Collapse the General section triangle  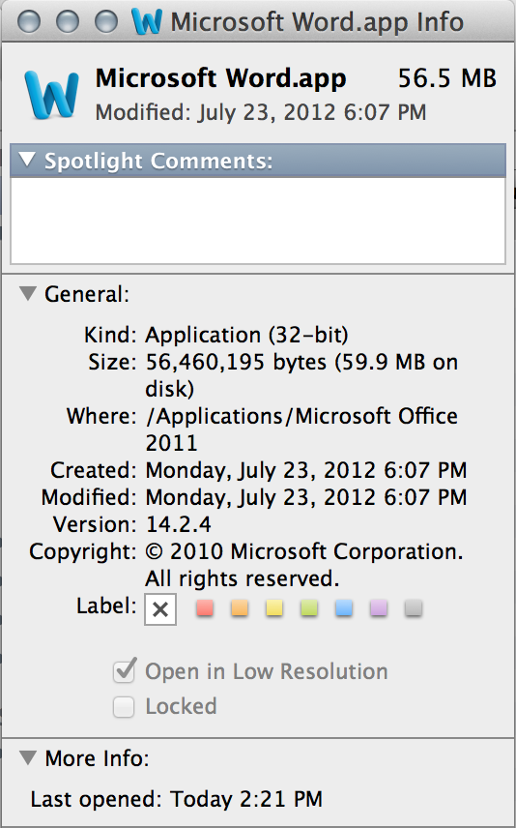click(x=28, y=293)
